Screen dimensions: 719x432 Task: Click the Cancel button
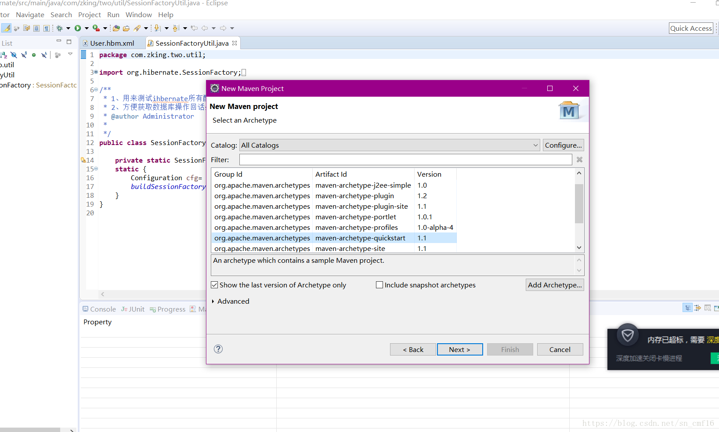pos(560,349)
